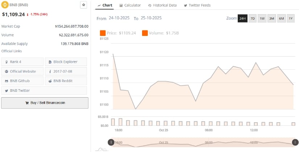Toggle the Price series legend
This screenshot has height=152, width=299.
click(x=118, y=33)
